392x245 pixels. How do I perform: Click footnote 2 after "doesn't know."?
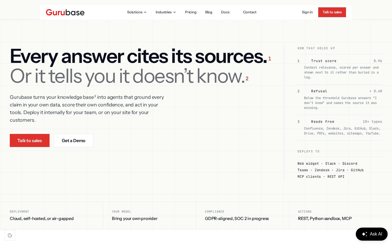(x=247, y=78)
